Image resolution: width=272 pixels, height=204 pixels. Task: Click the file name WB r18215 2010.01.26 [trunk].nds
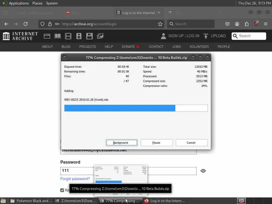(x=86, y=100)
